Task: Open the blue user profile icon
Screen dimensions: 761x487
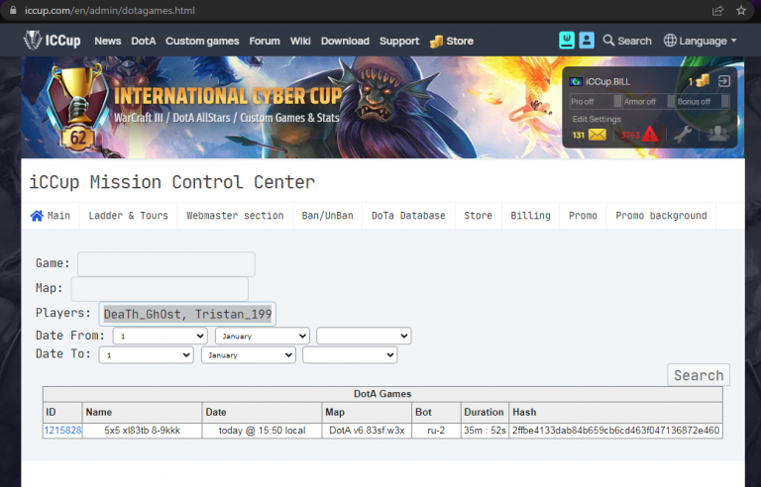Action: pyautogui.click(x=587, y=41)
